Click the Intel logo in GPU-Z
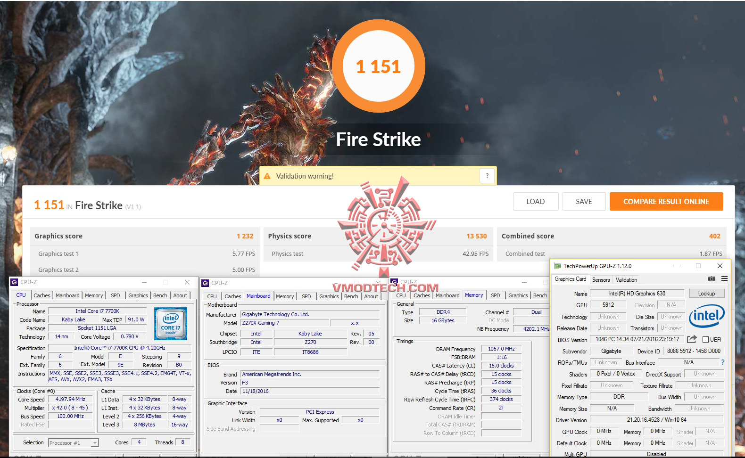745x458 pixels. pyautogui.click(x=706, y=316)
